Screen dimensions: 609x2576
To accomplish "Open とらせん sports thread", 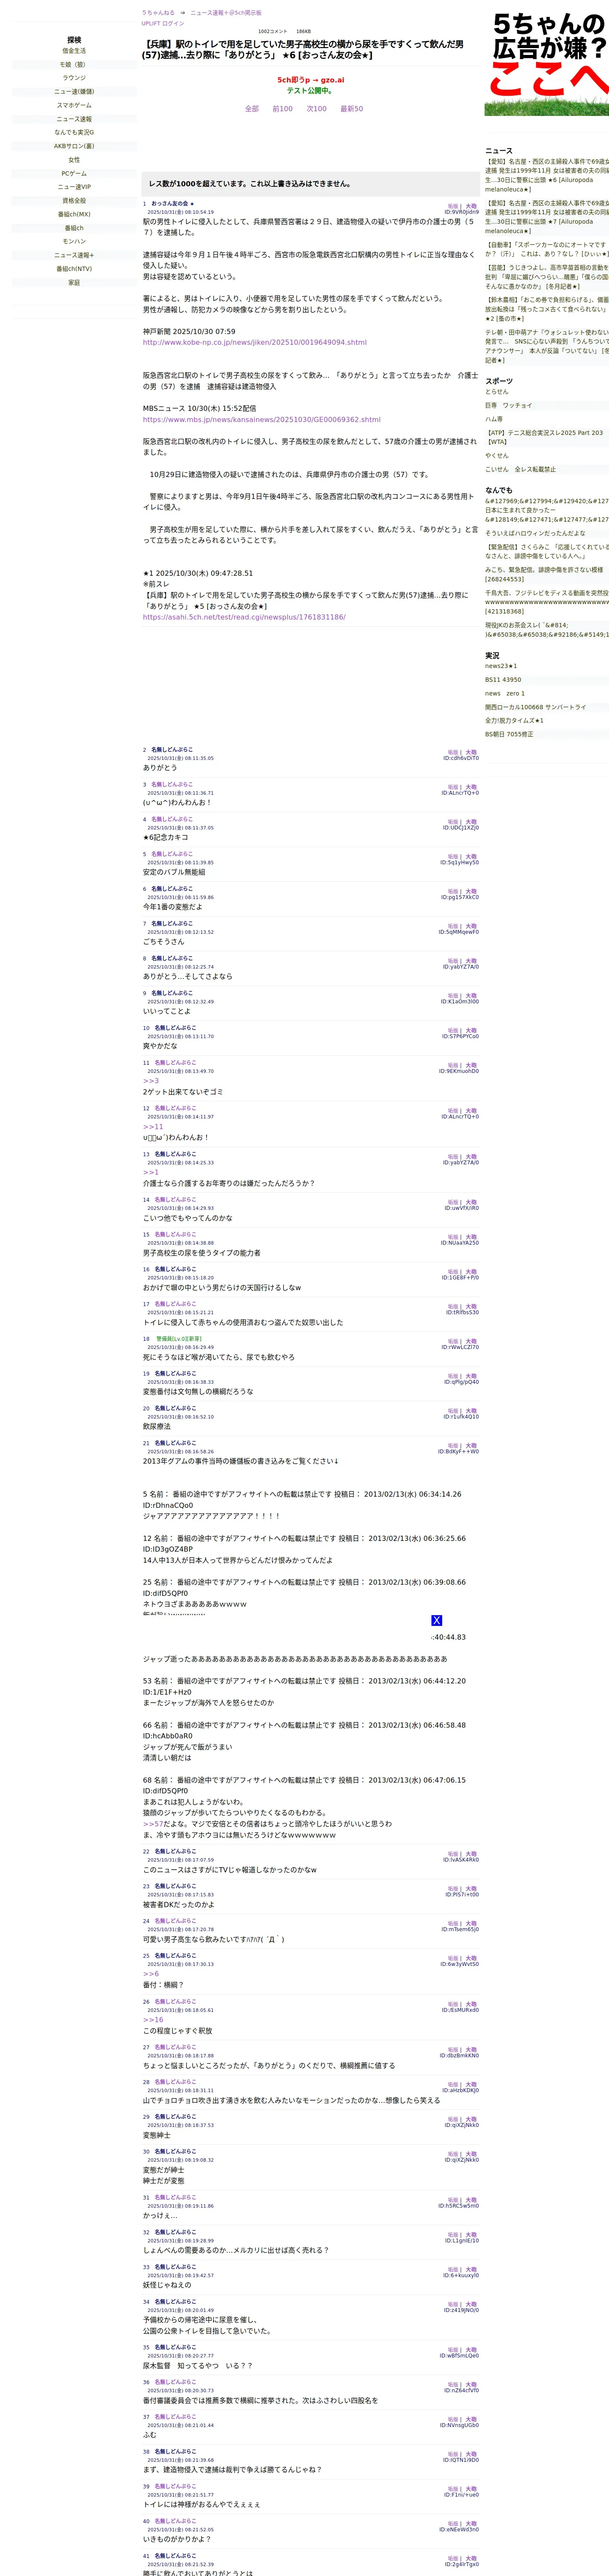I will coord(497,392).
